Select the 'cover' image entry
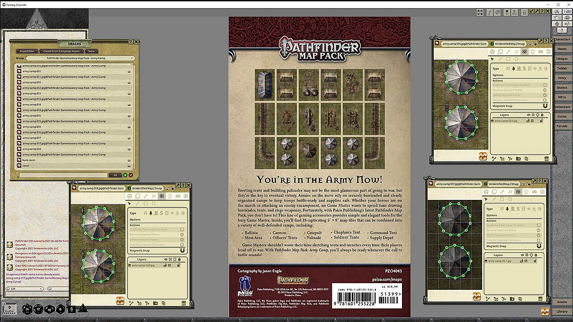The image size is (573, 322). point(74,165)
